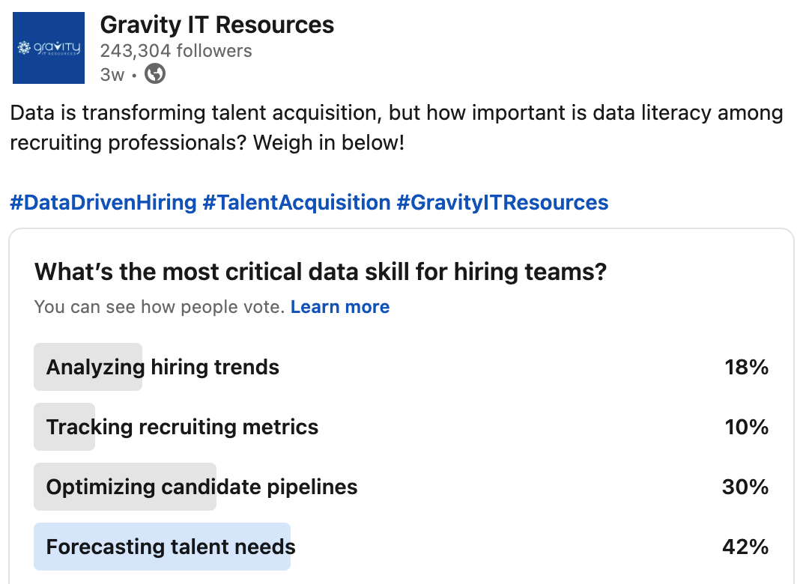The image size is (806, 584).
Task: Click the poll question about critical data skill
Action: pos(320,272)
